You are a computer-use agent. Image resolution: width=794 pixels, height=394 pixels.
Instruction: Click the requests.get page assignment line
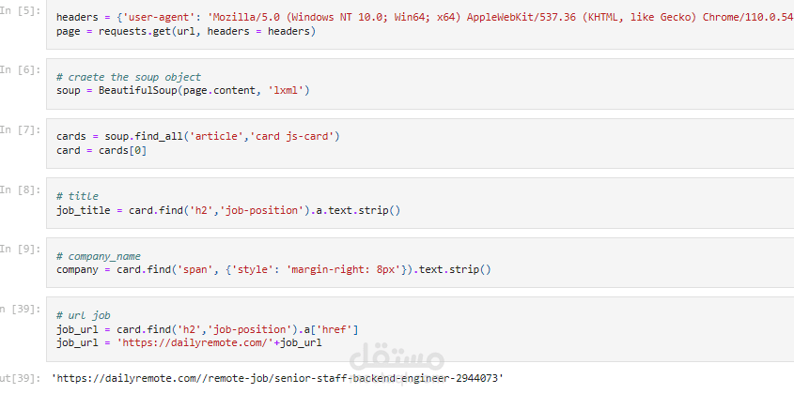pos(186,32)
